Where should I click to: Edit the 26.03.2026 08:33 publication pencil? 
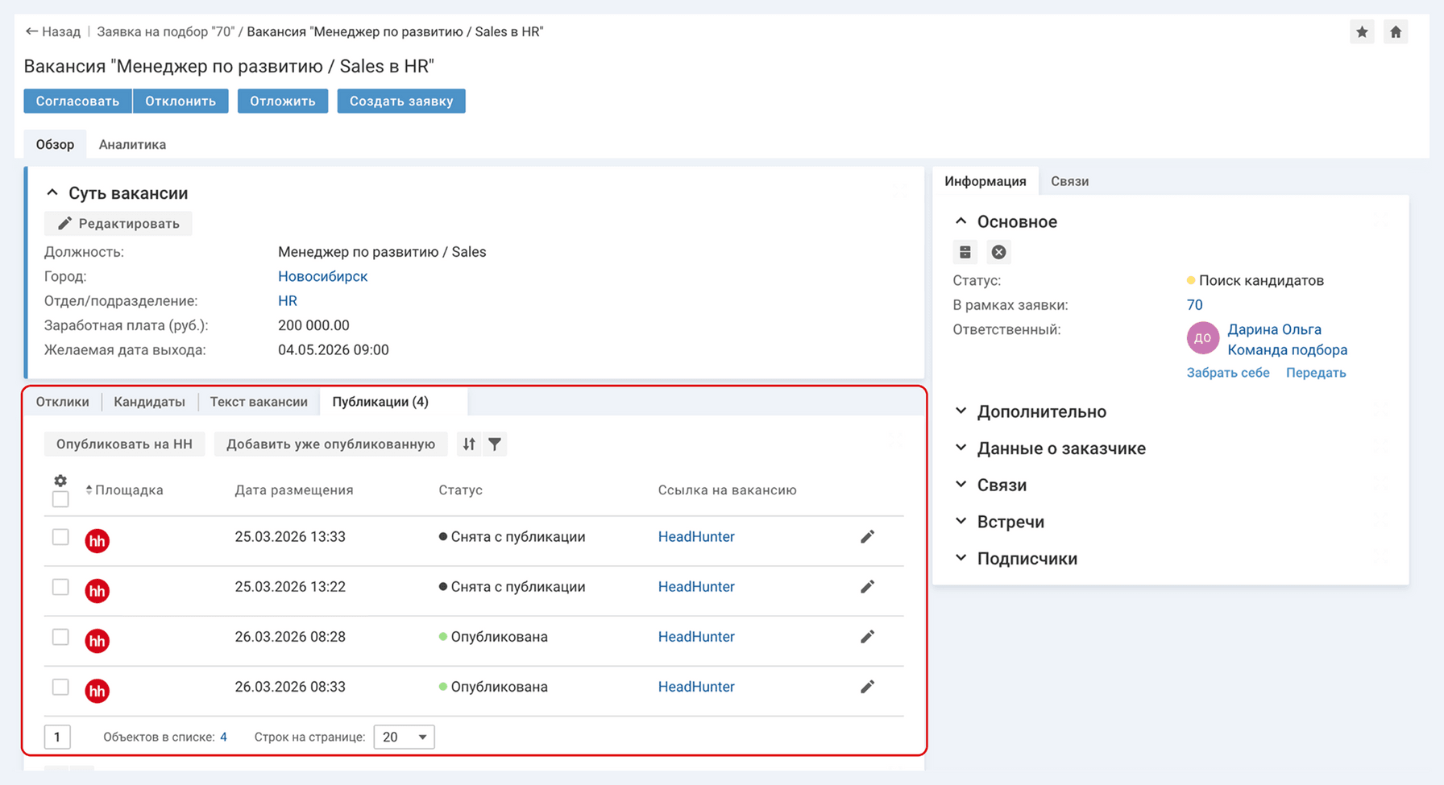[867, 687]
